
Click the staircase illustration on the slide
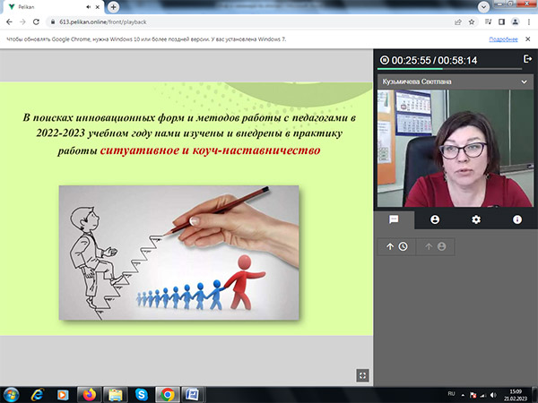178,253
